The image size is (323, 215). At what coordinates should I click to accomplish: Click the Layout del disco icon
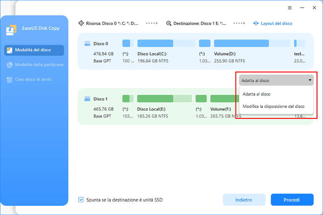256,23
